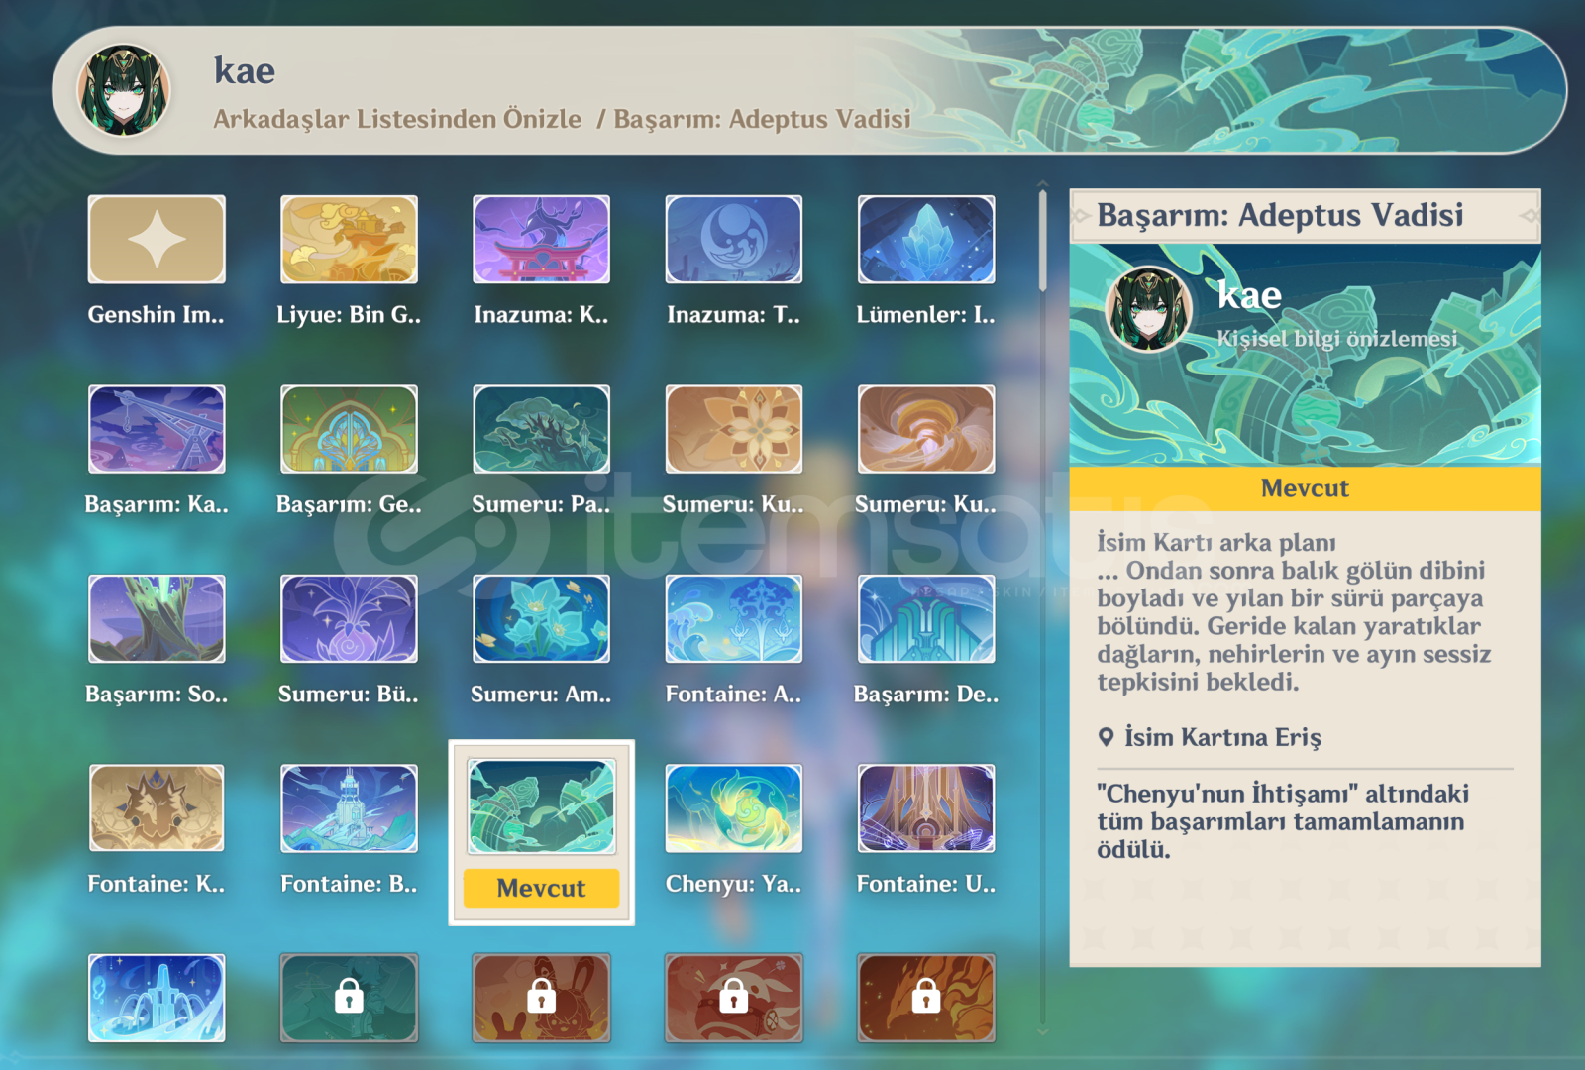
Task: Click the Başarım: Adeptus Vadisi panel title
Action: pyautogui.click(x=1280, y=215)
